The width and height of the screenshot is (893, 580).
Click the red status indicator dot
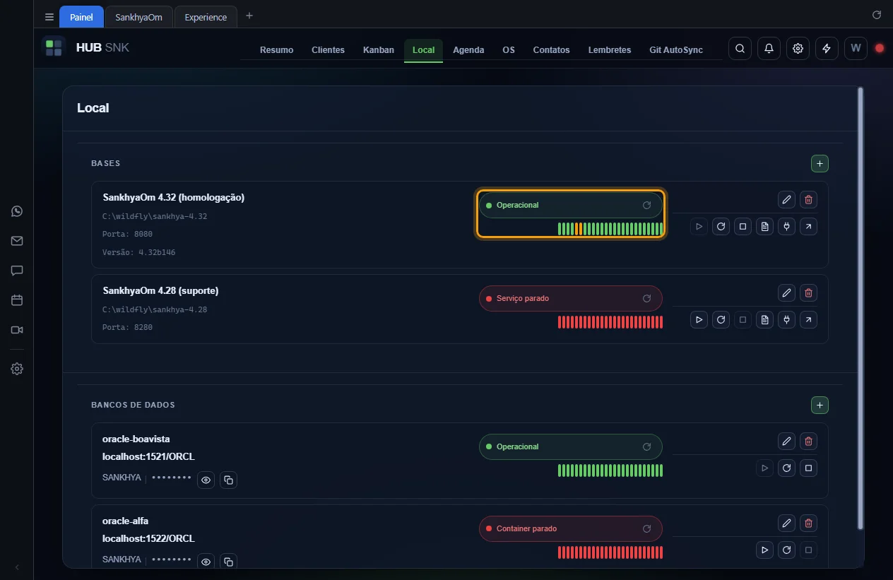click(880, 48)
